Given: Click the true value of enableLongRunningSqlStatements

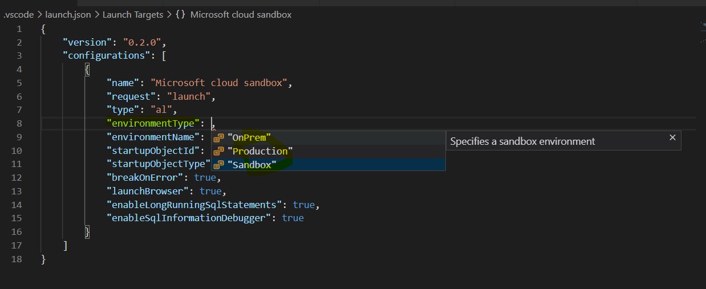Looking at the screenshot, I should 303,205.
